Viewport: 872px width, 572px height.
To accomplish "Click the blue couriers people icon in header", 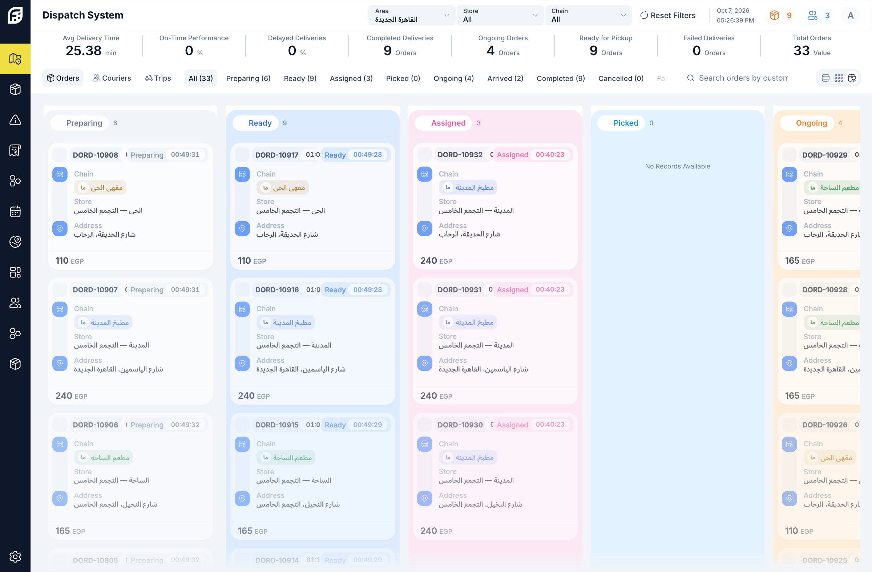I will (812, 15).
